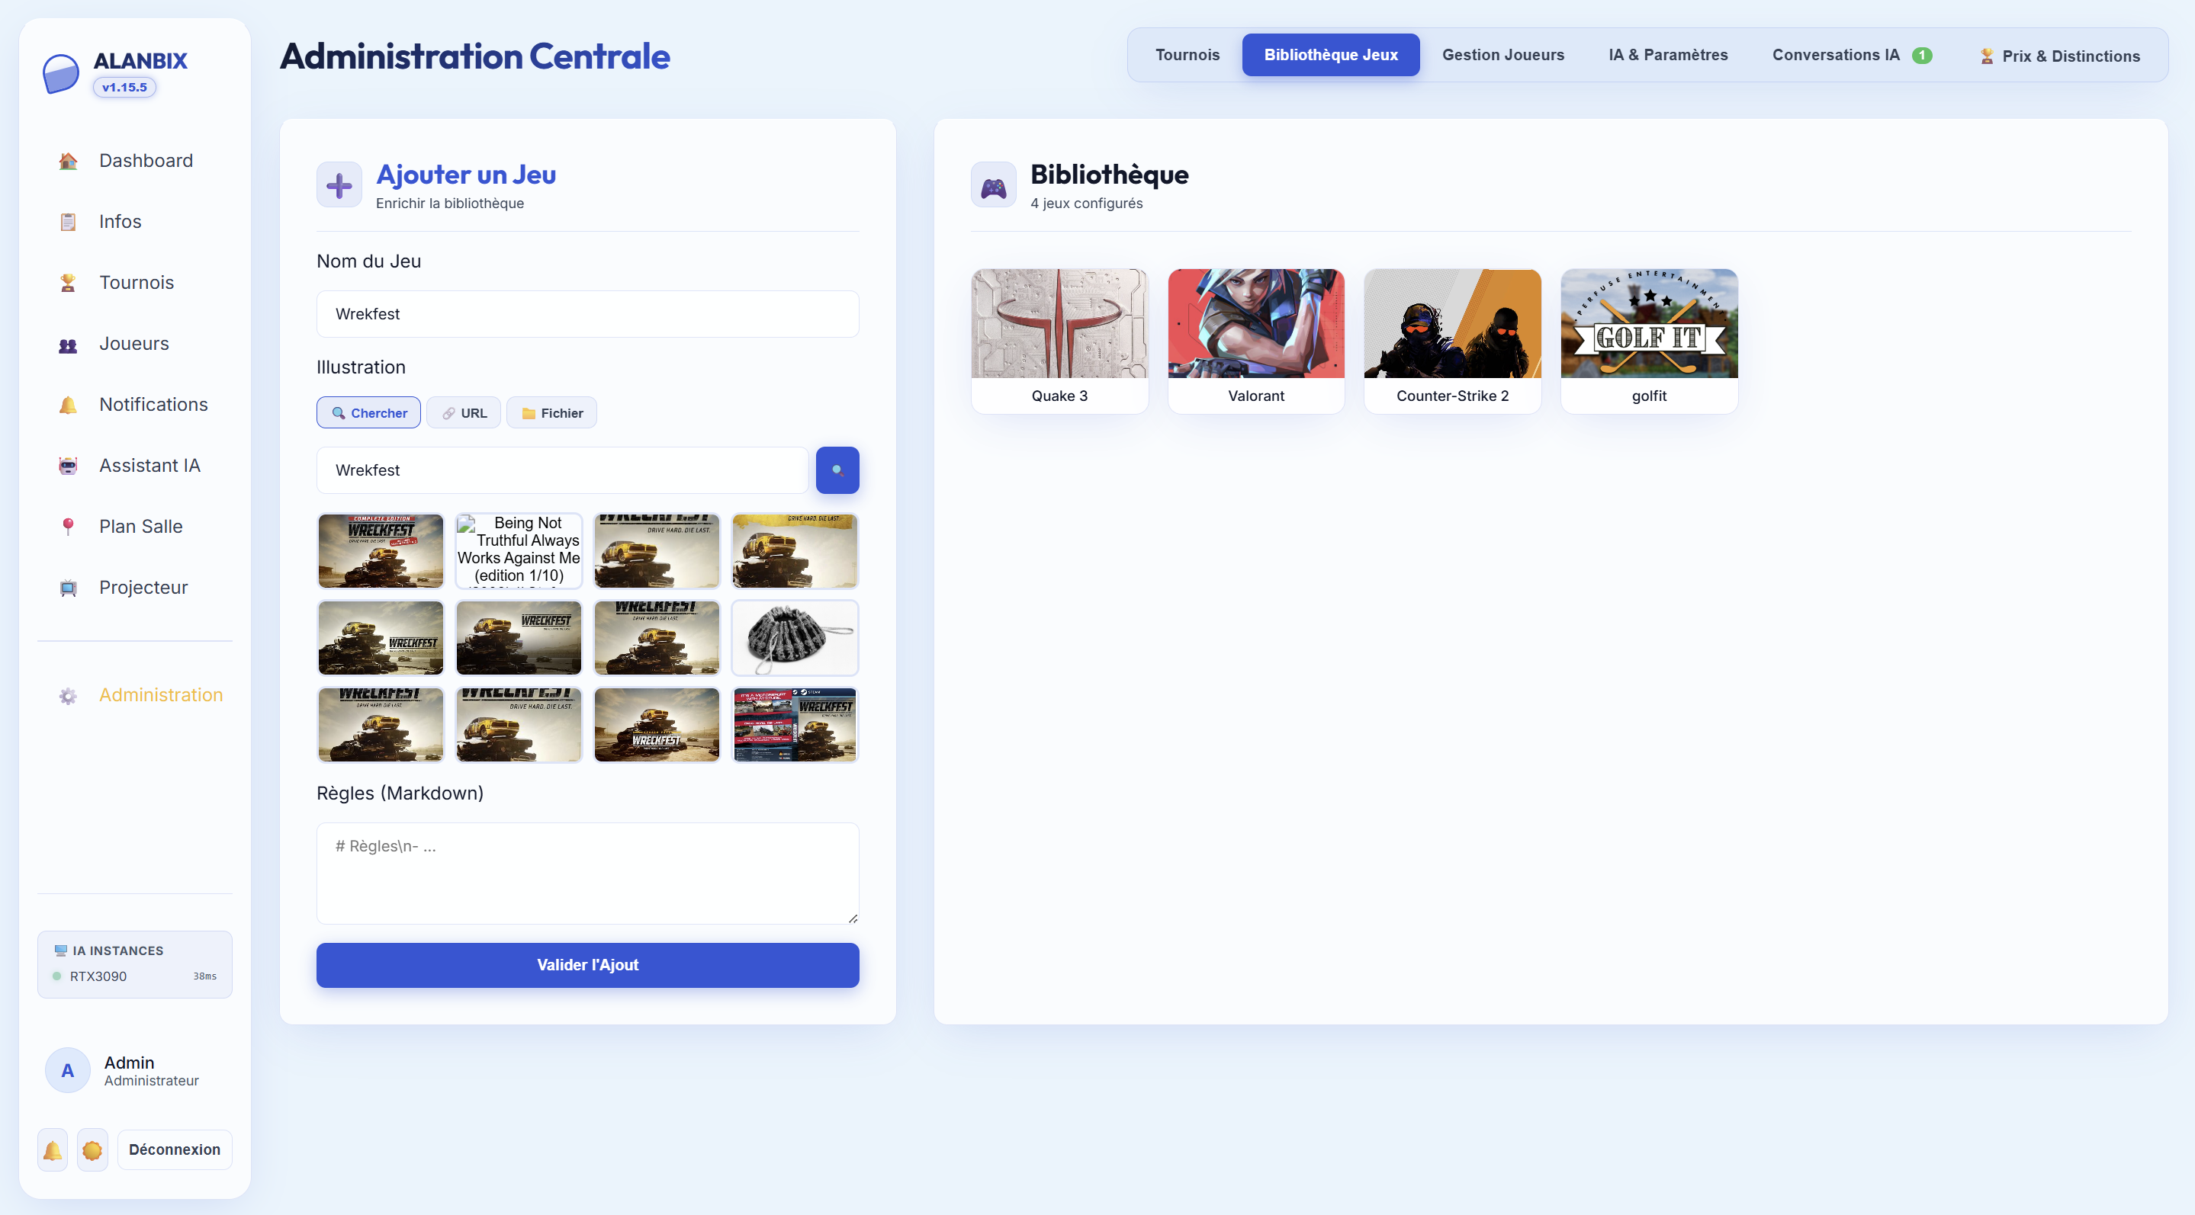Open Joueurs in the sidebar
The height and width of the screenshot is (1215, 2195).
pyautogui.click(x=135, y=344)
